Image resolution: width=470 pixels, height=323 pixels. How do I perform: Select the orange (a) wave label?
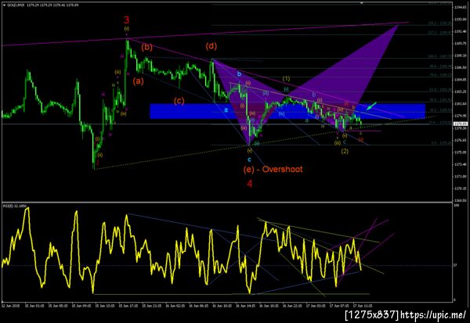138,81
